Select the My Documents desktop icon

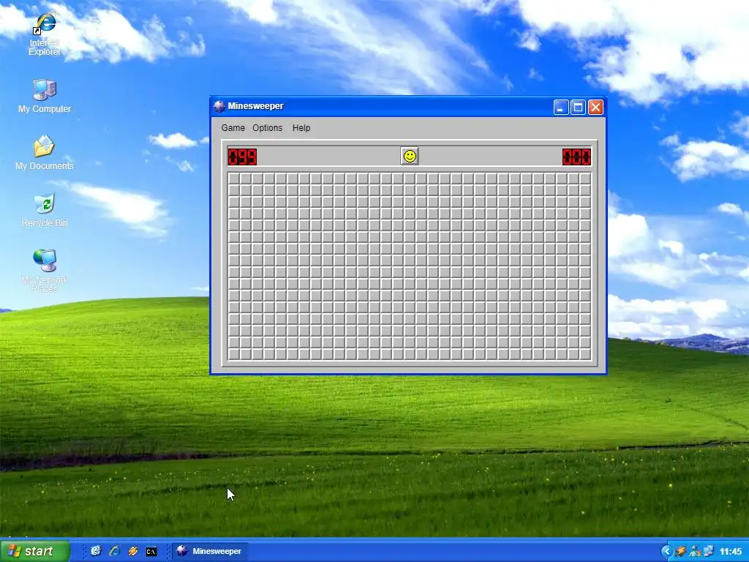point(45,153)
